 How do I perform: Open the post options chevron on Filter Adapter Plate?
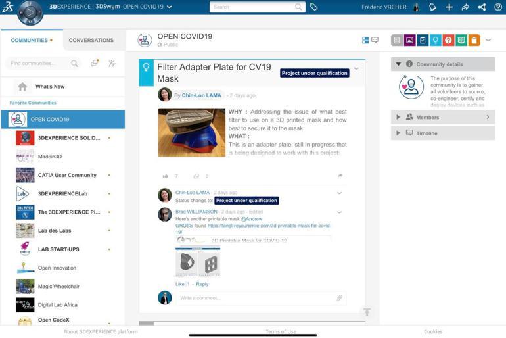tap(356, 69)
